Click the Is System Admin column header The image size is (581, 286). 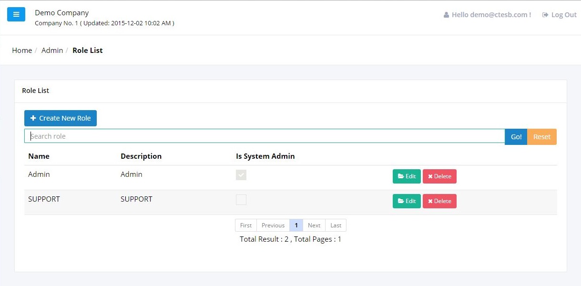point(265,156)
